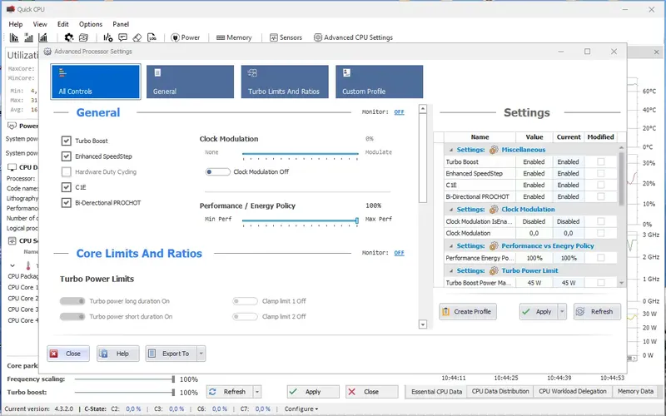Click the Clock Modulation slider track

click(301, 154)
